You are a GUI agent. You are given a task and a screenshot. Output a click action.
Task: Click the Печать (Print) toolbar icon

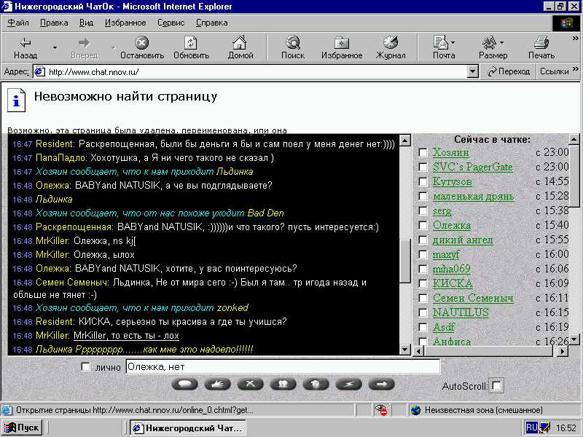tap(541, 47)
